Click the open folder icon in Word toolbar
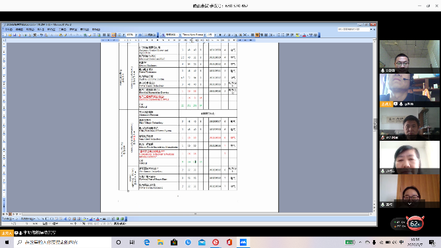The width and height of the screenshot is (441, 248). pyautogui.click(x=10, y=35)
